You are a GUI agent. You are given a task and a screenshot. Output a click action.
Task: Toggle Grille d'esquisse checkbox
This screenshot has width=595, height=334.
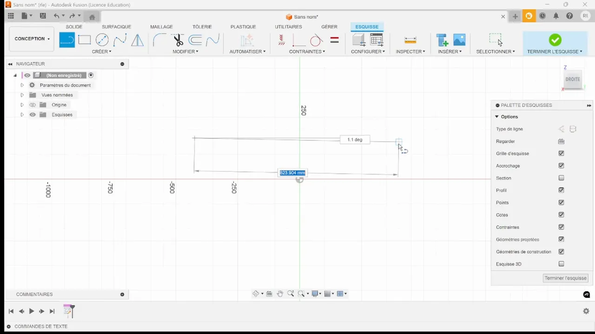click(561, 154)
